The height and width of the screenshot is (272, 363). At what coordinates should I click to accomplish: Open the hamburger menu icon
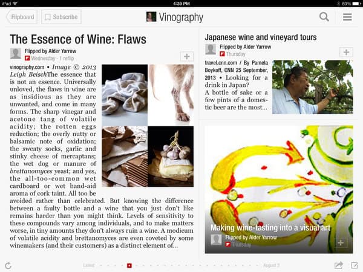(x=347, y=17)
